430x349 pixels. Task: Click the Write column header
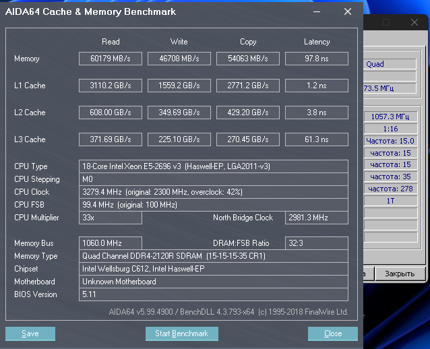click(179, 42)
